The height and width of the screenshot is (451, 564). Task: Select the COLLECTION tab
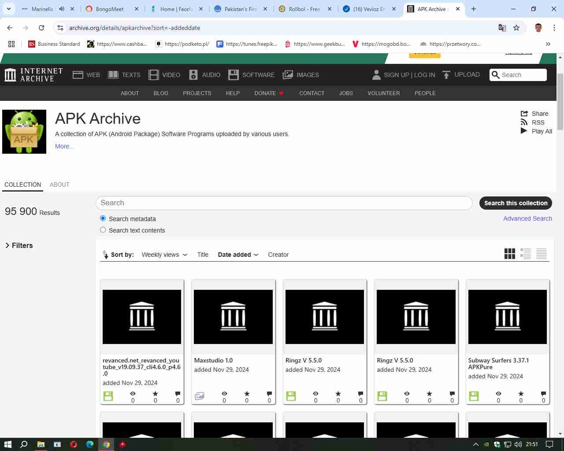click(x=23, y=185)
